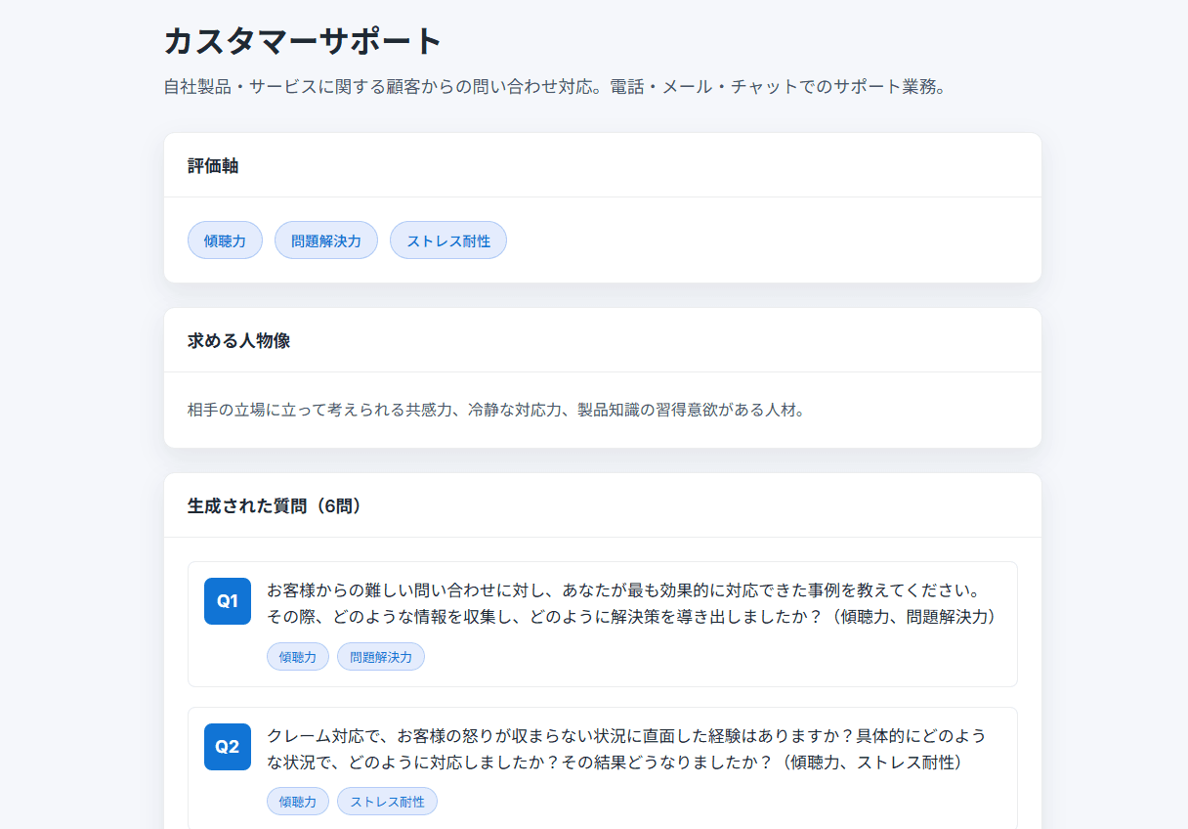
Task: Select the 傾聴力 evaluation axis chip
Action: point(225,240)
